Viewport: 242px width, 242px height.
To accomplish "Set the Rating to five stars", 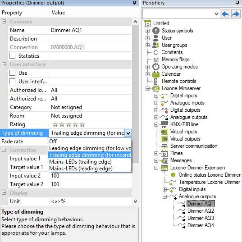I will pyautogui.click(x=82, y=124).
